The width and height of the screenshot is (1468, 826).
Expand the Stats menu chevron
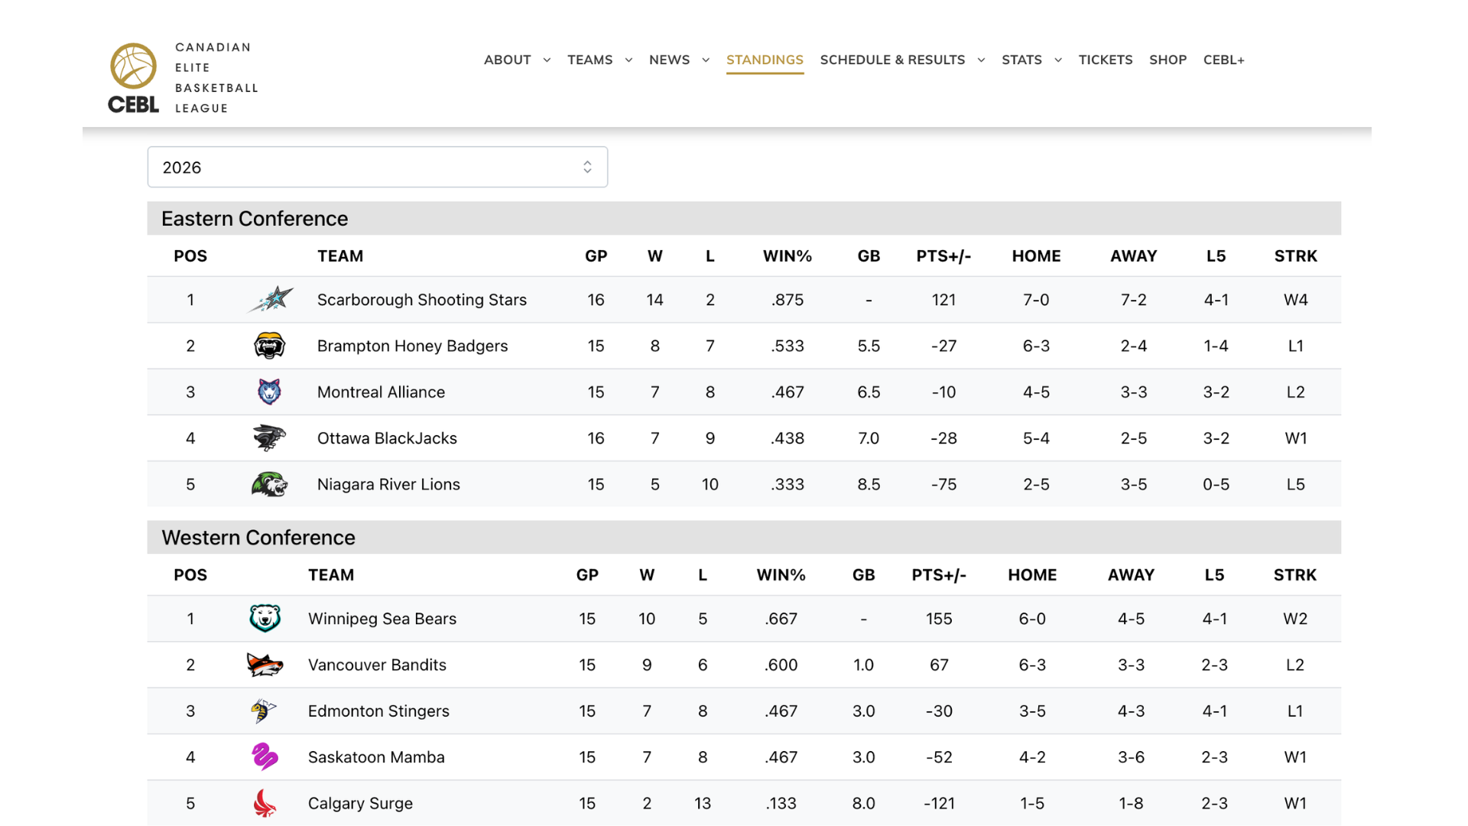1058,60
